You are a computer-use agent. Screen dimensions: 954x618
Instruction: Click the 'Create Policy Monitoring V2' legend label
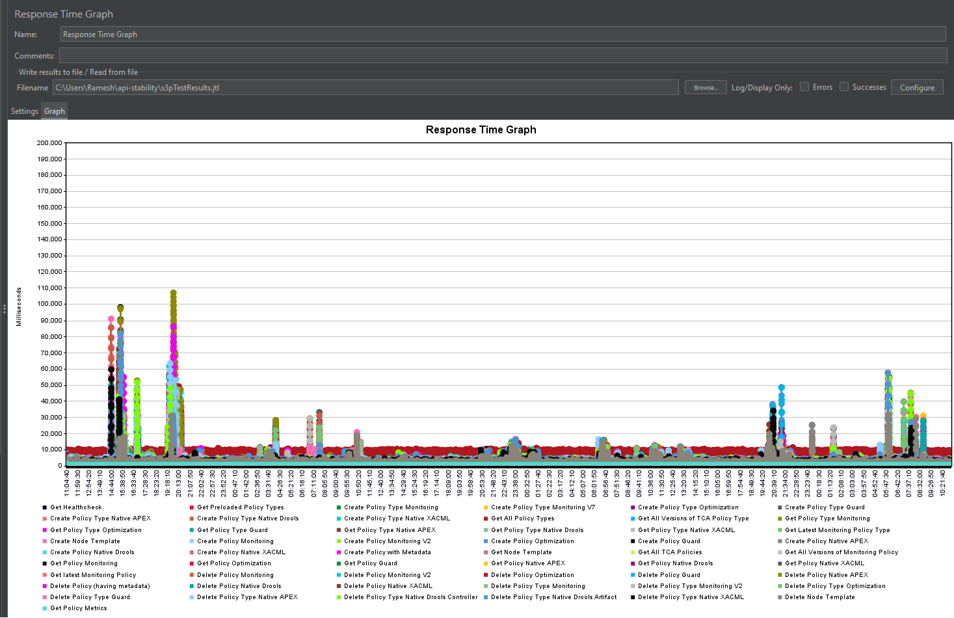[388, 541]
